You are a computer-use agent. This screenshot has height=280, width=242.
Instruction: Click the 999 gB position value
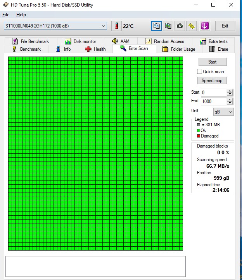[221, 178]
